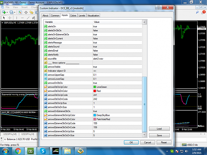
Task: Open the File menu in MetaTrader
Action: 7,7
